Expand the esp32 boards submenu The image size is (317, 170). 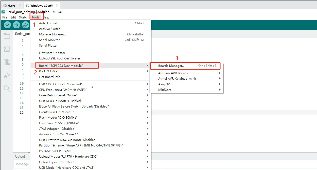(187, 84)
